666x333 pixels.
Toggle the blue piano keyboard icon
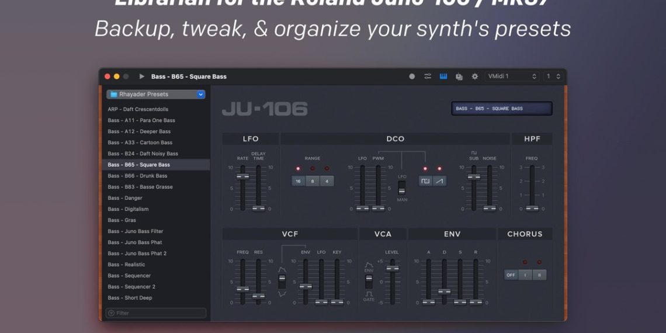click(x=443, y=77)
